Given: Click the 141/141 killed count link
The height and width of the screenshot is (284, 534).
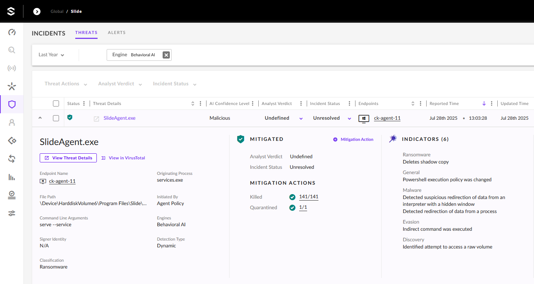Looking at the screenshot, I should click(309, 197).
